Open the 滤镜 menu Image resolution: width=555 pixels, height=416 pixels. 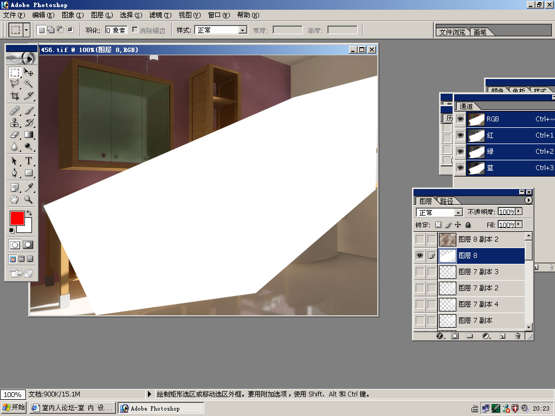[160, 15]
